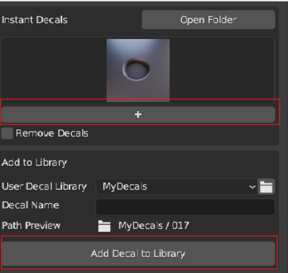Click the folder icon beside MyDecals dropdown
The height and width of the screenshot is (273, 288).
[266, 186]
